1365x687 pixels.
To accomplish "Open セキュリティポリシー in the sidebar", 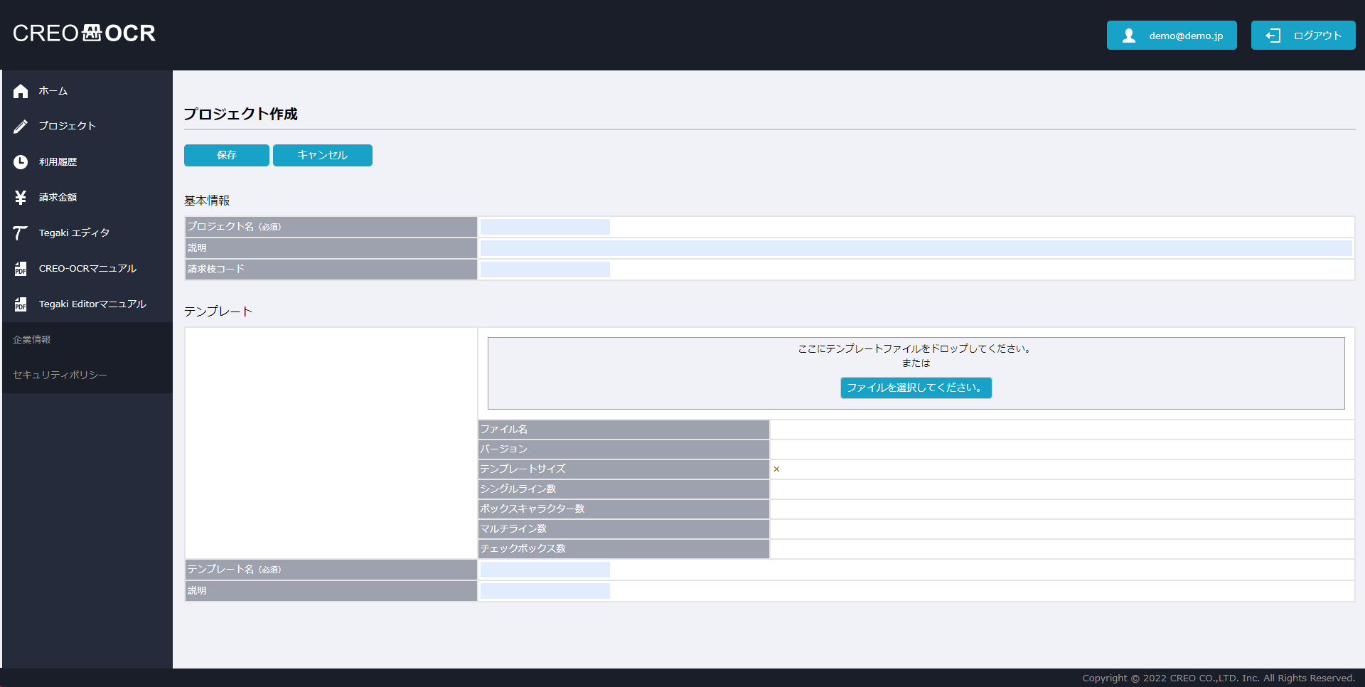I will click(60, 375).
